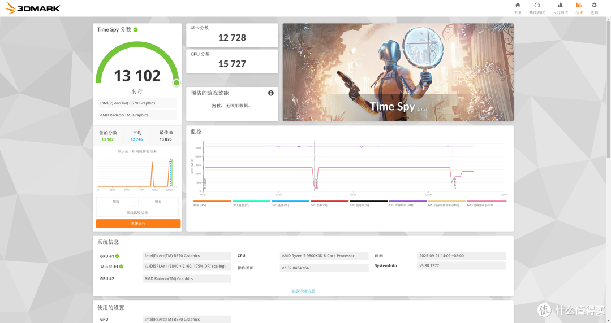Click the 显示基于相同硬件的结果 caption
The height and width of the screenshot is (323, 611).
(137, 151)
